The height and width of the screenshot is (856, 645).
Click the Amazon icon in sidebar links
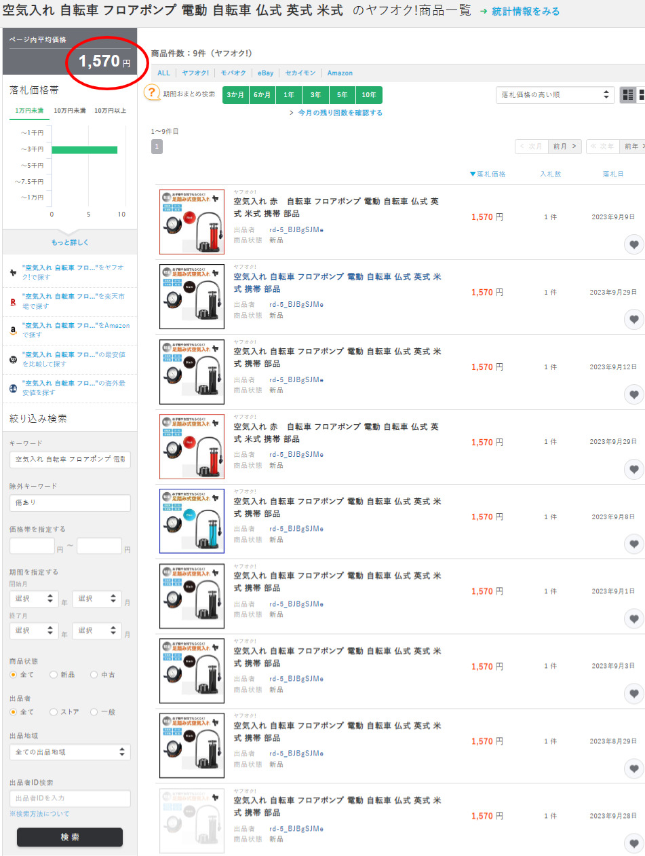pos(14,330)
